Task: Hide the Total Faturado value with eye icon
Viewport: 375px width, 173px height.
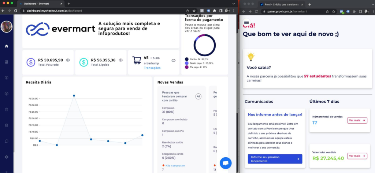Action: (x=68, y=60)
